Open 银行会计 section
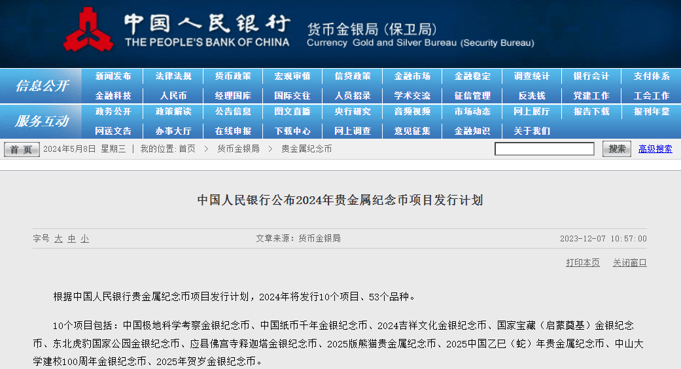This screenshot has width=681, height=369. point(591,76)
